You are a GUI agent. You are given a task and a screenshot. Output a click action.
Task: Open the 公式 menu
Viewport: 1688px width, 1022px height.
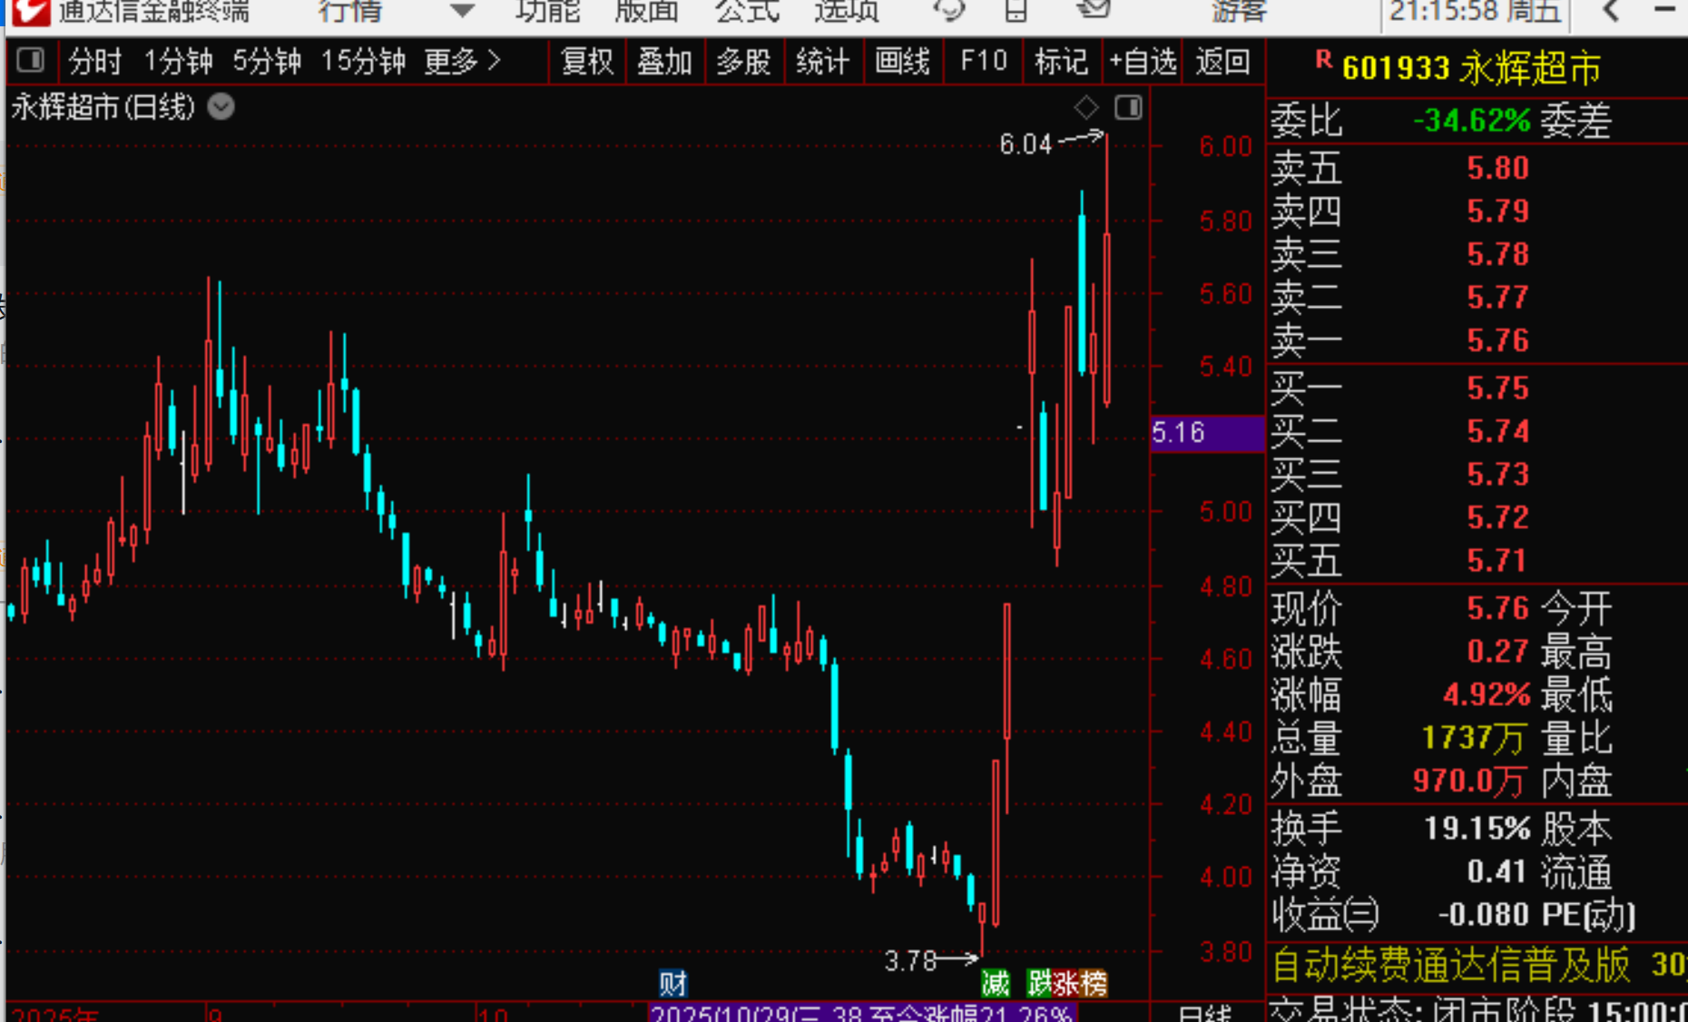coord(747,12)
